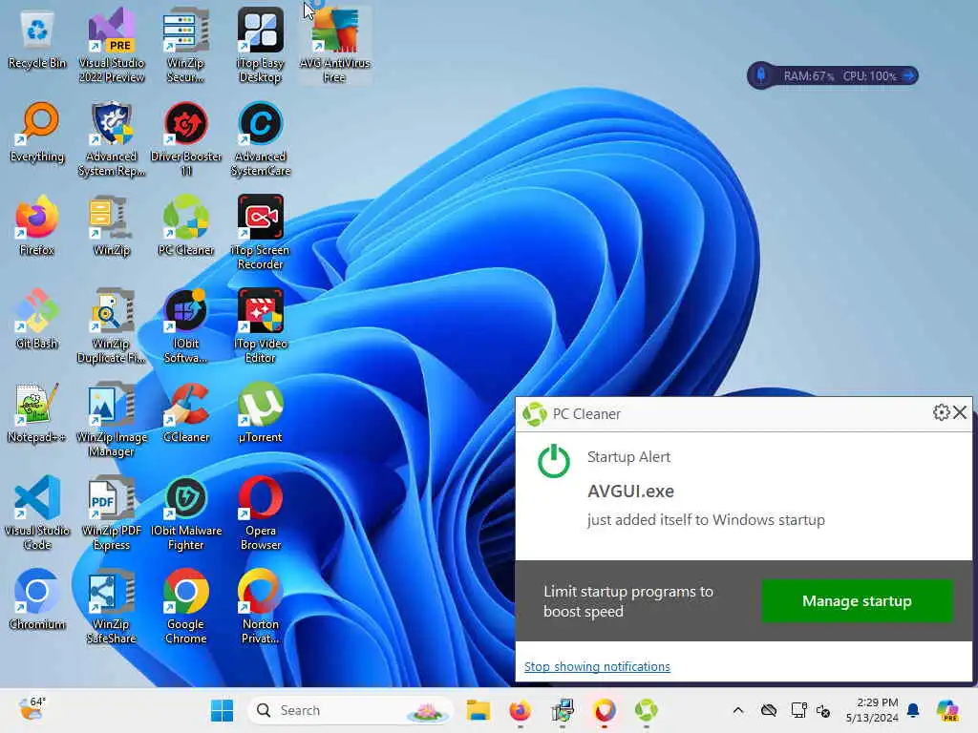Open WinZip Secure desktop shortcut

pyautogui.click(x=185, y=45)
